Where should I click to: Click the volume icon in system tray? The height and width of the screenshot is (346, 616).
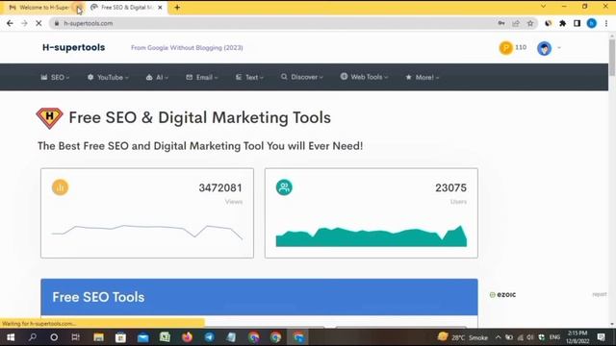(530, 337)
